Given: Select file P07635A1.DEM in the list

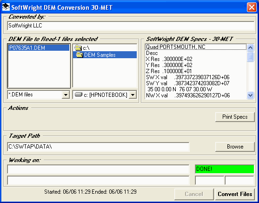Looking at the screenshot, I should [39, 48].
